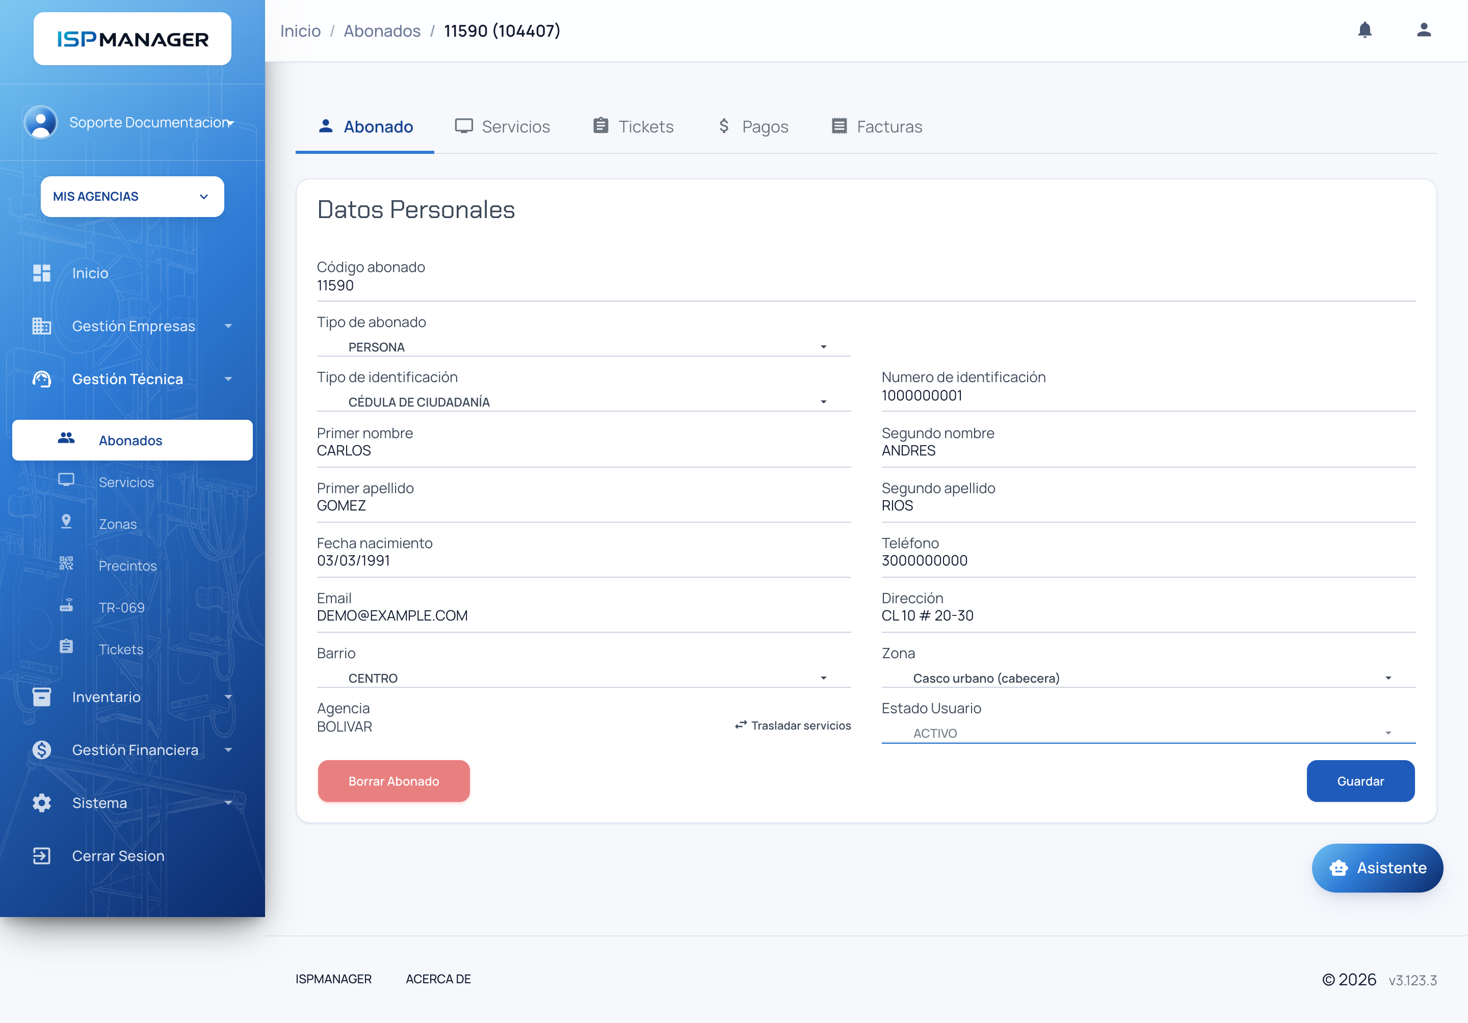The height and width of the screenshot is (1023, 1468).
Task: Switch to the Facturas tab
Action: 876,126
